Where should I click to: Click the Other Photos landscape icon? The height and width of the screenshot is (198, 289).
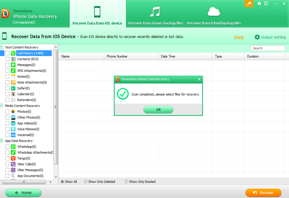click(13, 117)
